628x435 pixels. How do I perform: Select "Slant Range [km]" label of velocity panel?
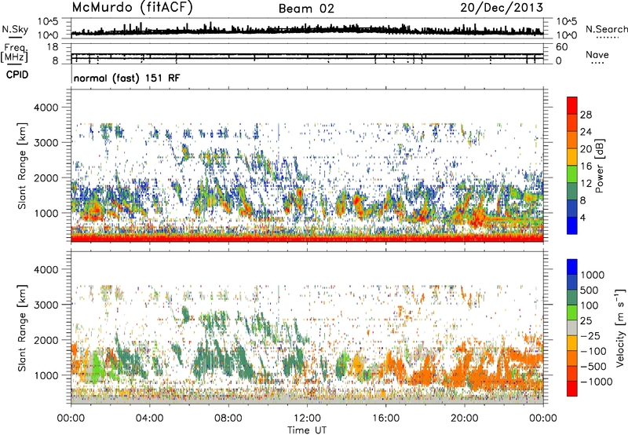(x=22, y=328)
